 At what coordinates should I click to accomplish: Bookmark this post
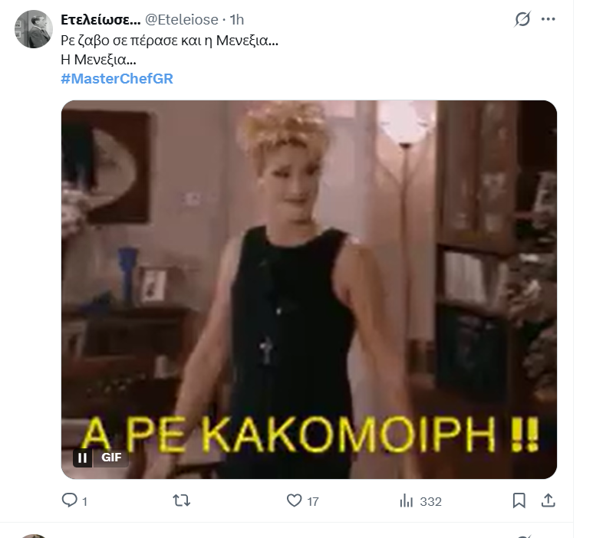click(x=519, y=500)
